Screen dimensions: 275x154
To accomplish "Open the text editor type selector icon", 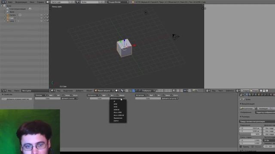I will pyautogui.click(x=208, y=90).
